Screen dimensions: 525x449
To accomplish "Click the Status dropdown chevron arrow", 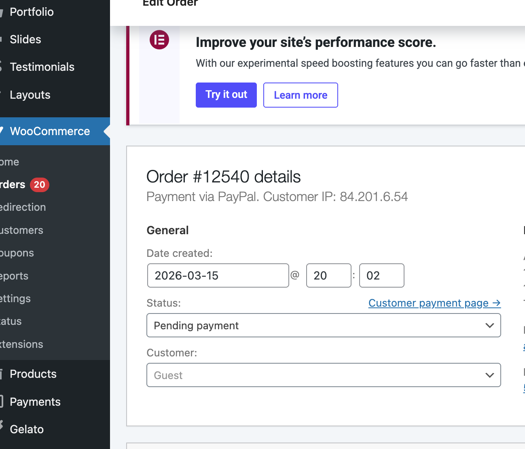I will (489, 326).
